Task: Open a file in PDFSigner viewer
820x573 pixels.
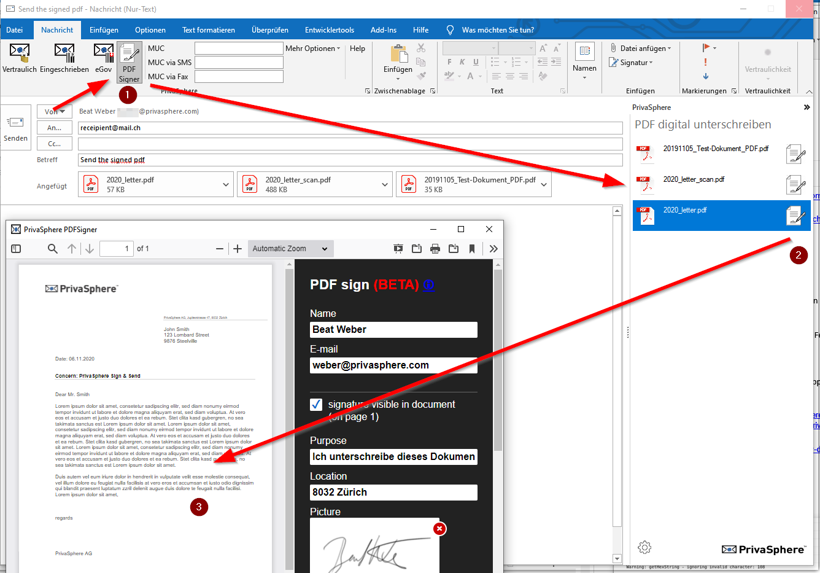Action: 417,249
